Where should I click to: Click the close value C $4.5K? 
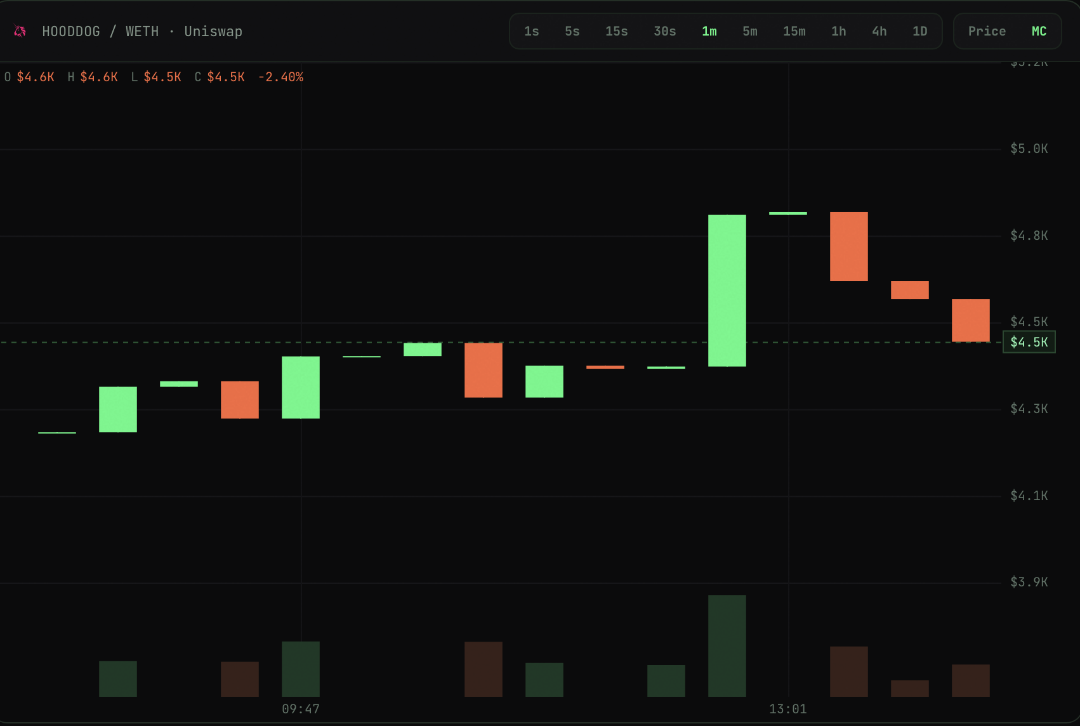[x=220, y=77]
